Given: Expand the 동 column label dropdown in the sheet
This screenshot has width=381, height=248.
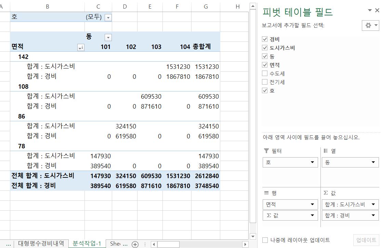Looking at the screenshot, I should pos(108,37).
